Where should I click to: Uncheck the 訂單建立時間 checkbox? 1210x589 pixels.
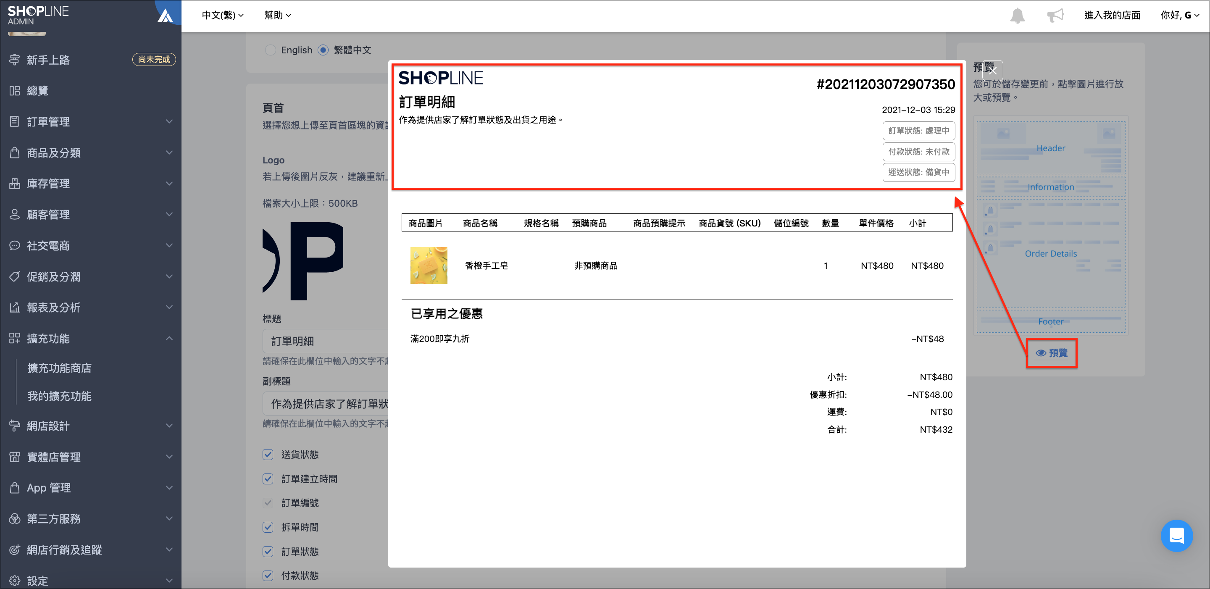click(268, 479)
